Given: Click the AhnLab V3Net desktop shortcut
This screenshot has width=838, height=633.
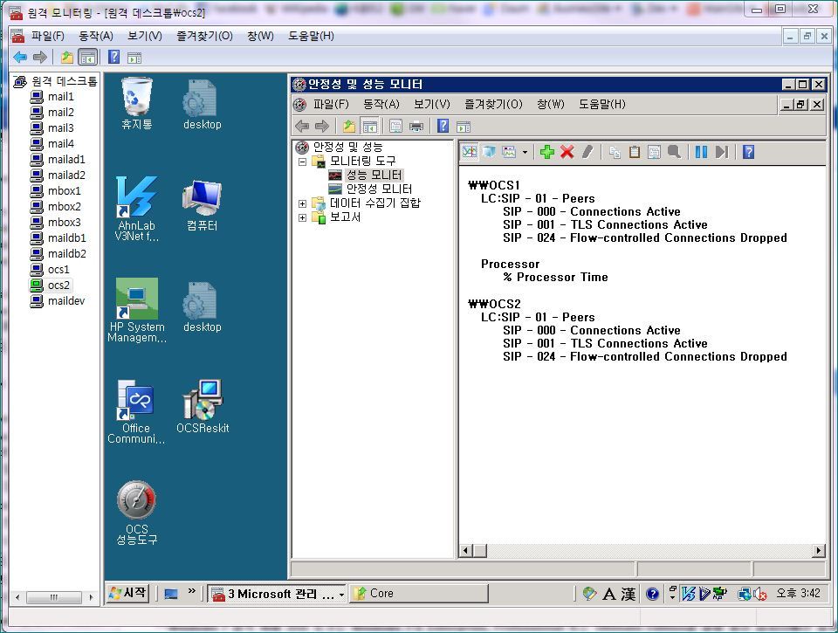Looking at the screenshot, I should (137, 209).
